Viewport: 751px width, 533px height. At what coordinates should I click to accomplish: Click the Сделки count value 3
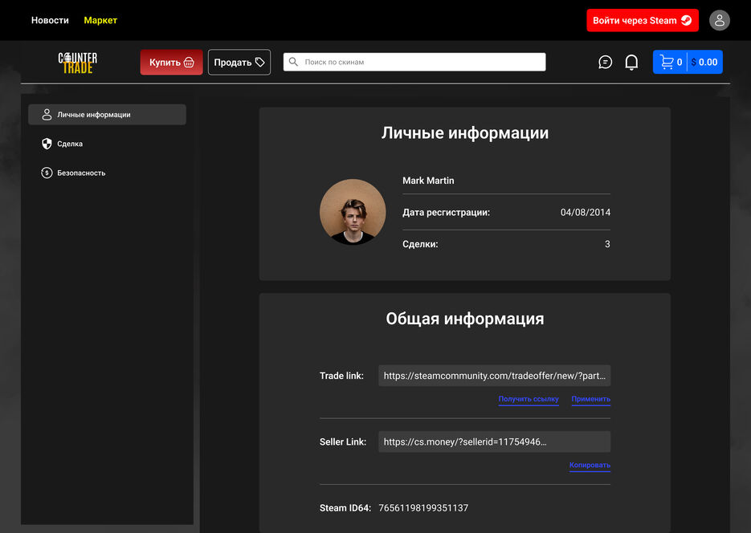607,244
